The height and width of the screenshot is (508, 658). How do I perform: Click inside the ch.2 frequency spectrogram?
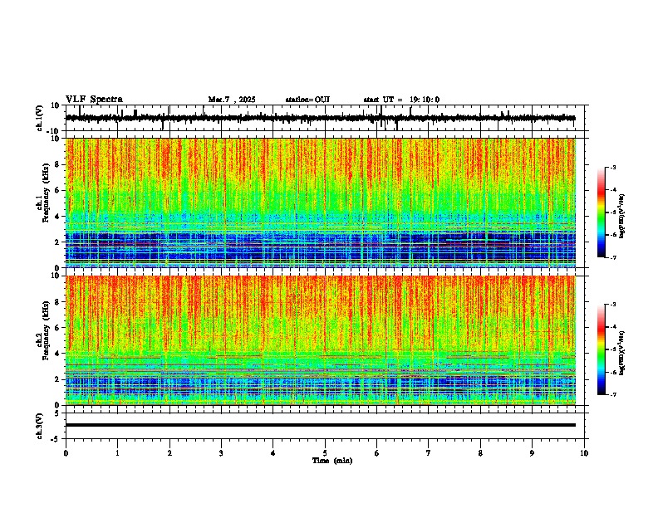tap(320, 340)
